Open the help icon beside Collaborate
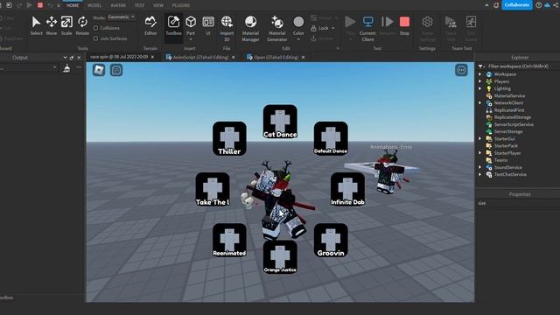This screenshot has height=315, width=560. [x=539, y=5]
